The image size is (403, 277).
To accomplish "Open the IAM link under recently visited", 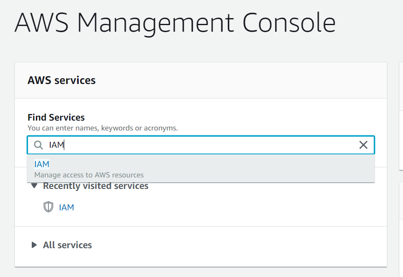I will click(x=66, y=207).
